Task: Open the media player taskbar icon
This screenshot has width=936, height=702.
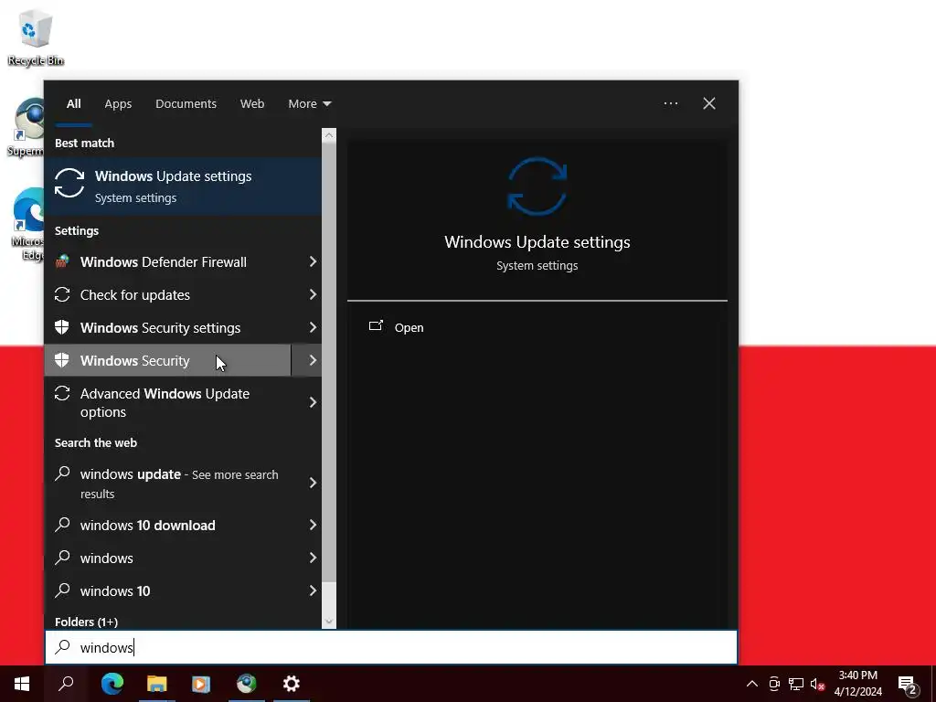Action: click(201, 684)
